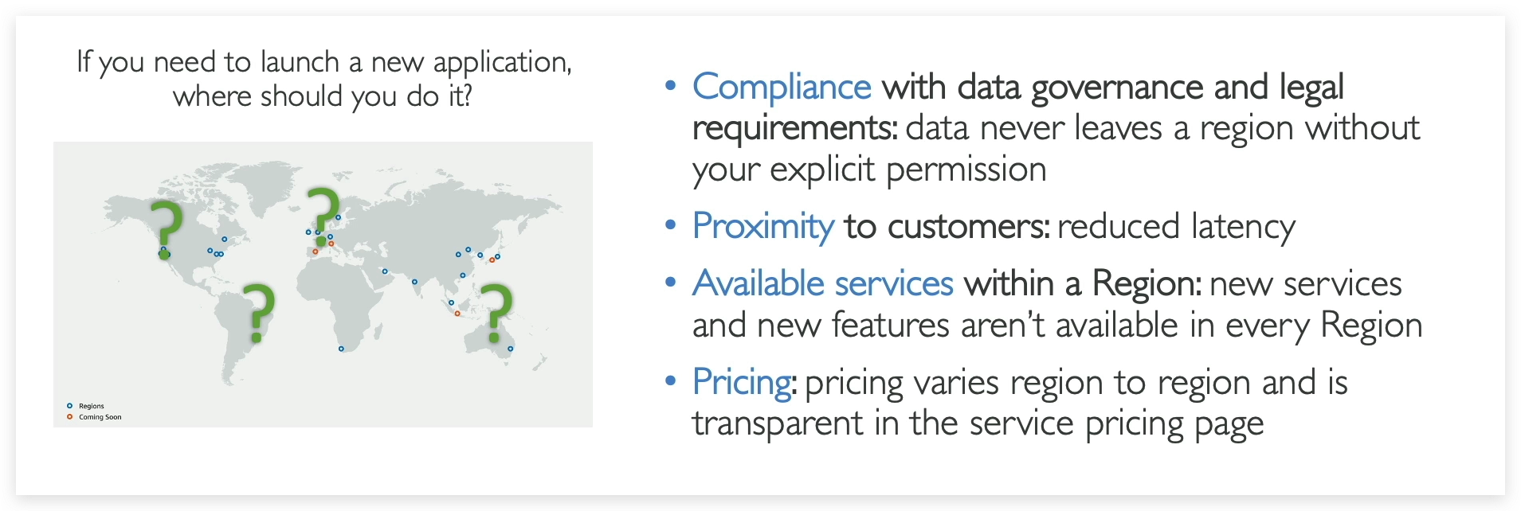The width and height of the screenshot is (1521, 511).
Task: Click the blue Pricing heading
Action: pyautogui.click(x=741, y=382)
